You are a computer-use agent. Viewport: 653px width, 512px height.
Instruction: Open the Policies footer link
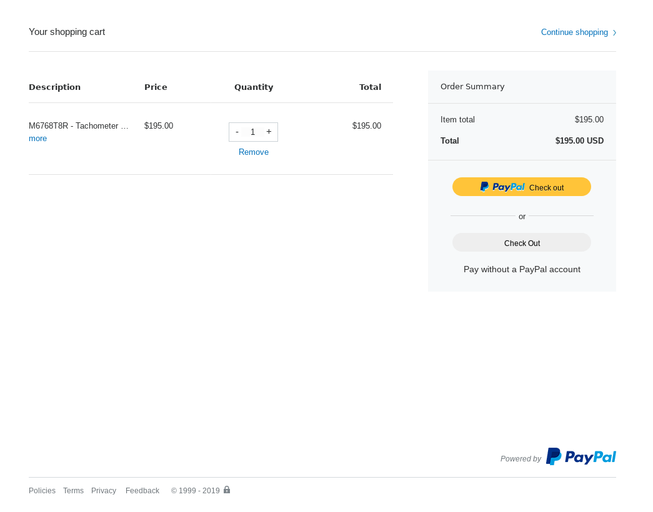coord(42,491)
